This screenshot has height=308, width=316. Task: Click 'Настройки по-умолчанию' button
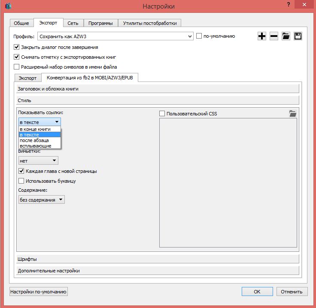pyautogui.click(x=39, y=292)
